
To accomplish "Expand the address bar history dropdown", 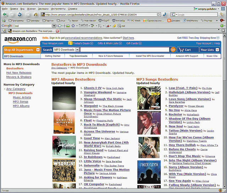I will [x=159, y=15].
